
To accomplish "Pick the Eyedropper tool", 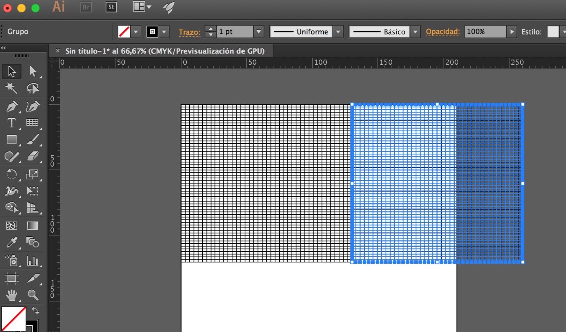I will pos(12,242).
